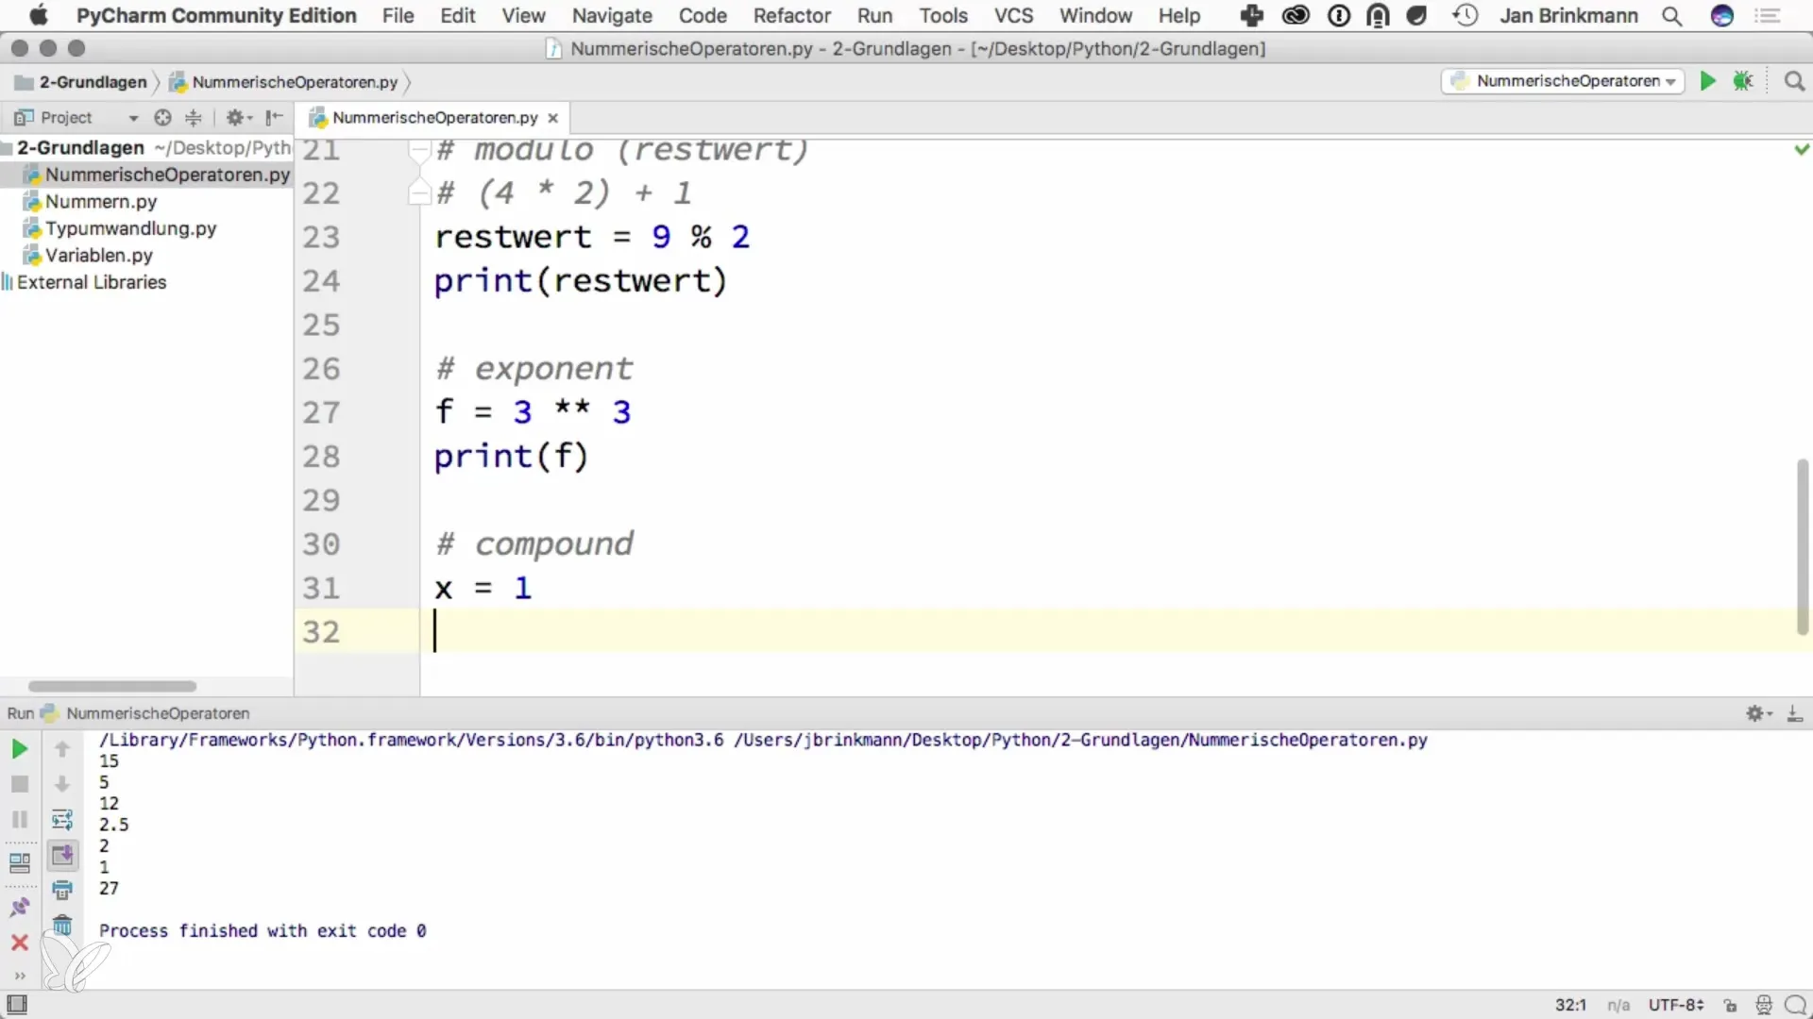Open the Apple menu
Image resolution: width=1813 pixels, height=1019 pixels.
39,16
